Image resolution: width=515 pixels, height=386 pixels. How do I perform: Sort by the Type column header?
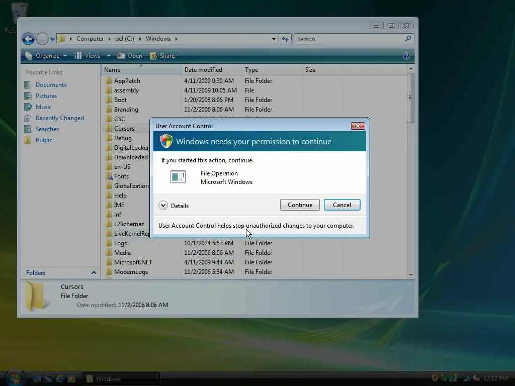(x=272, y=69)
